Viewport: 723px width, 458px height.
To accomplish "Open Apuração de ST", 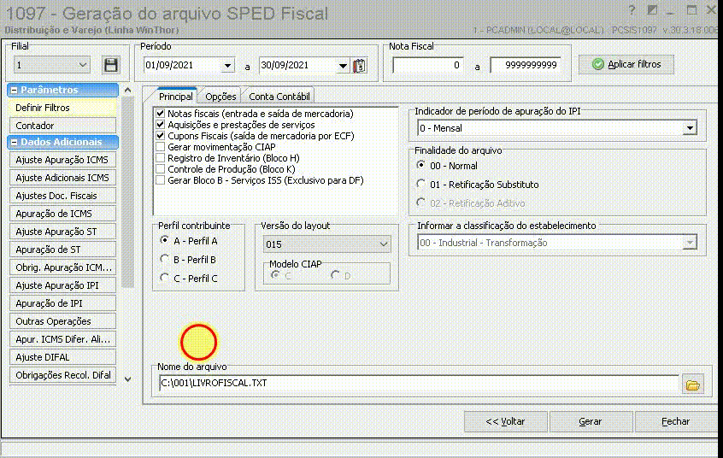I will coord(62,250).
